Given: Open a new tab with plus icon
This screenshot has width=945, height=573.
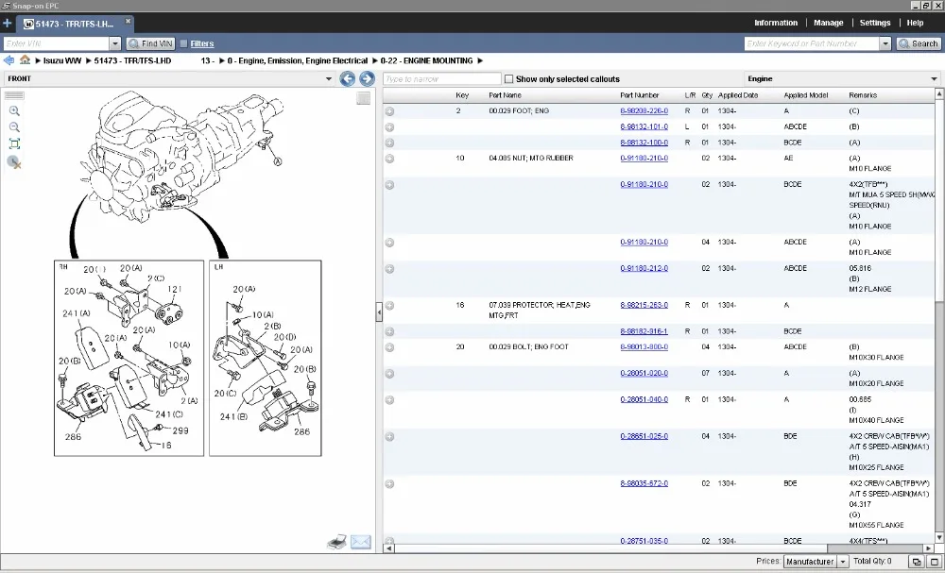Looking at the screenshot, I should point(8,23).
